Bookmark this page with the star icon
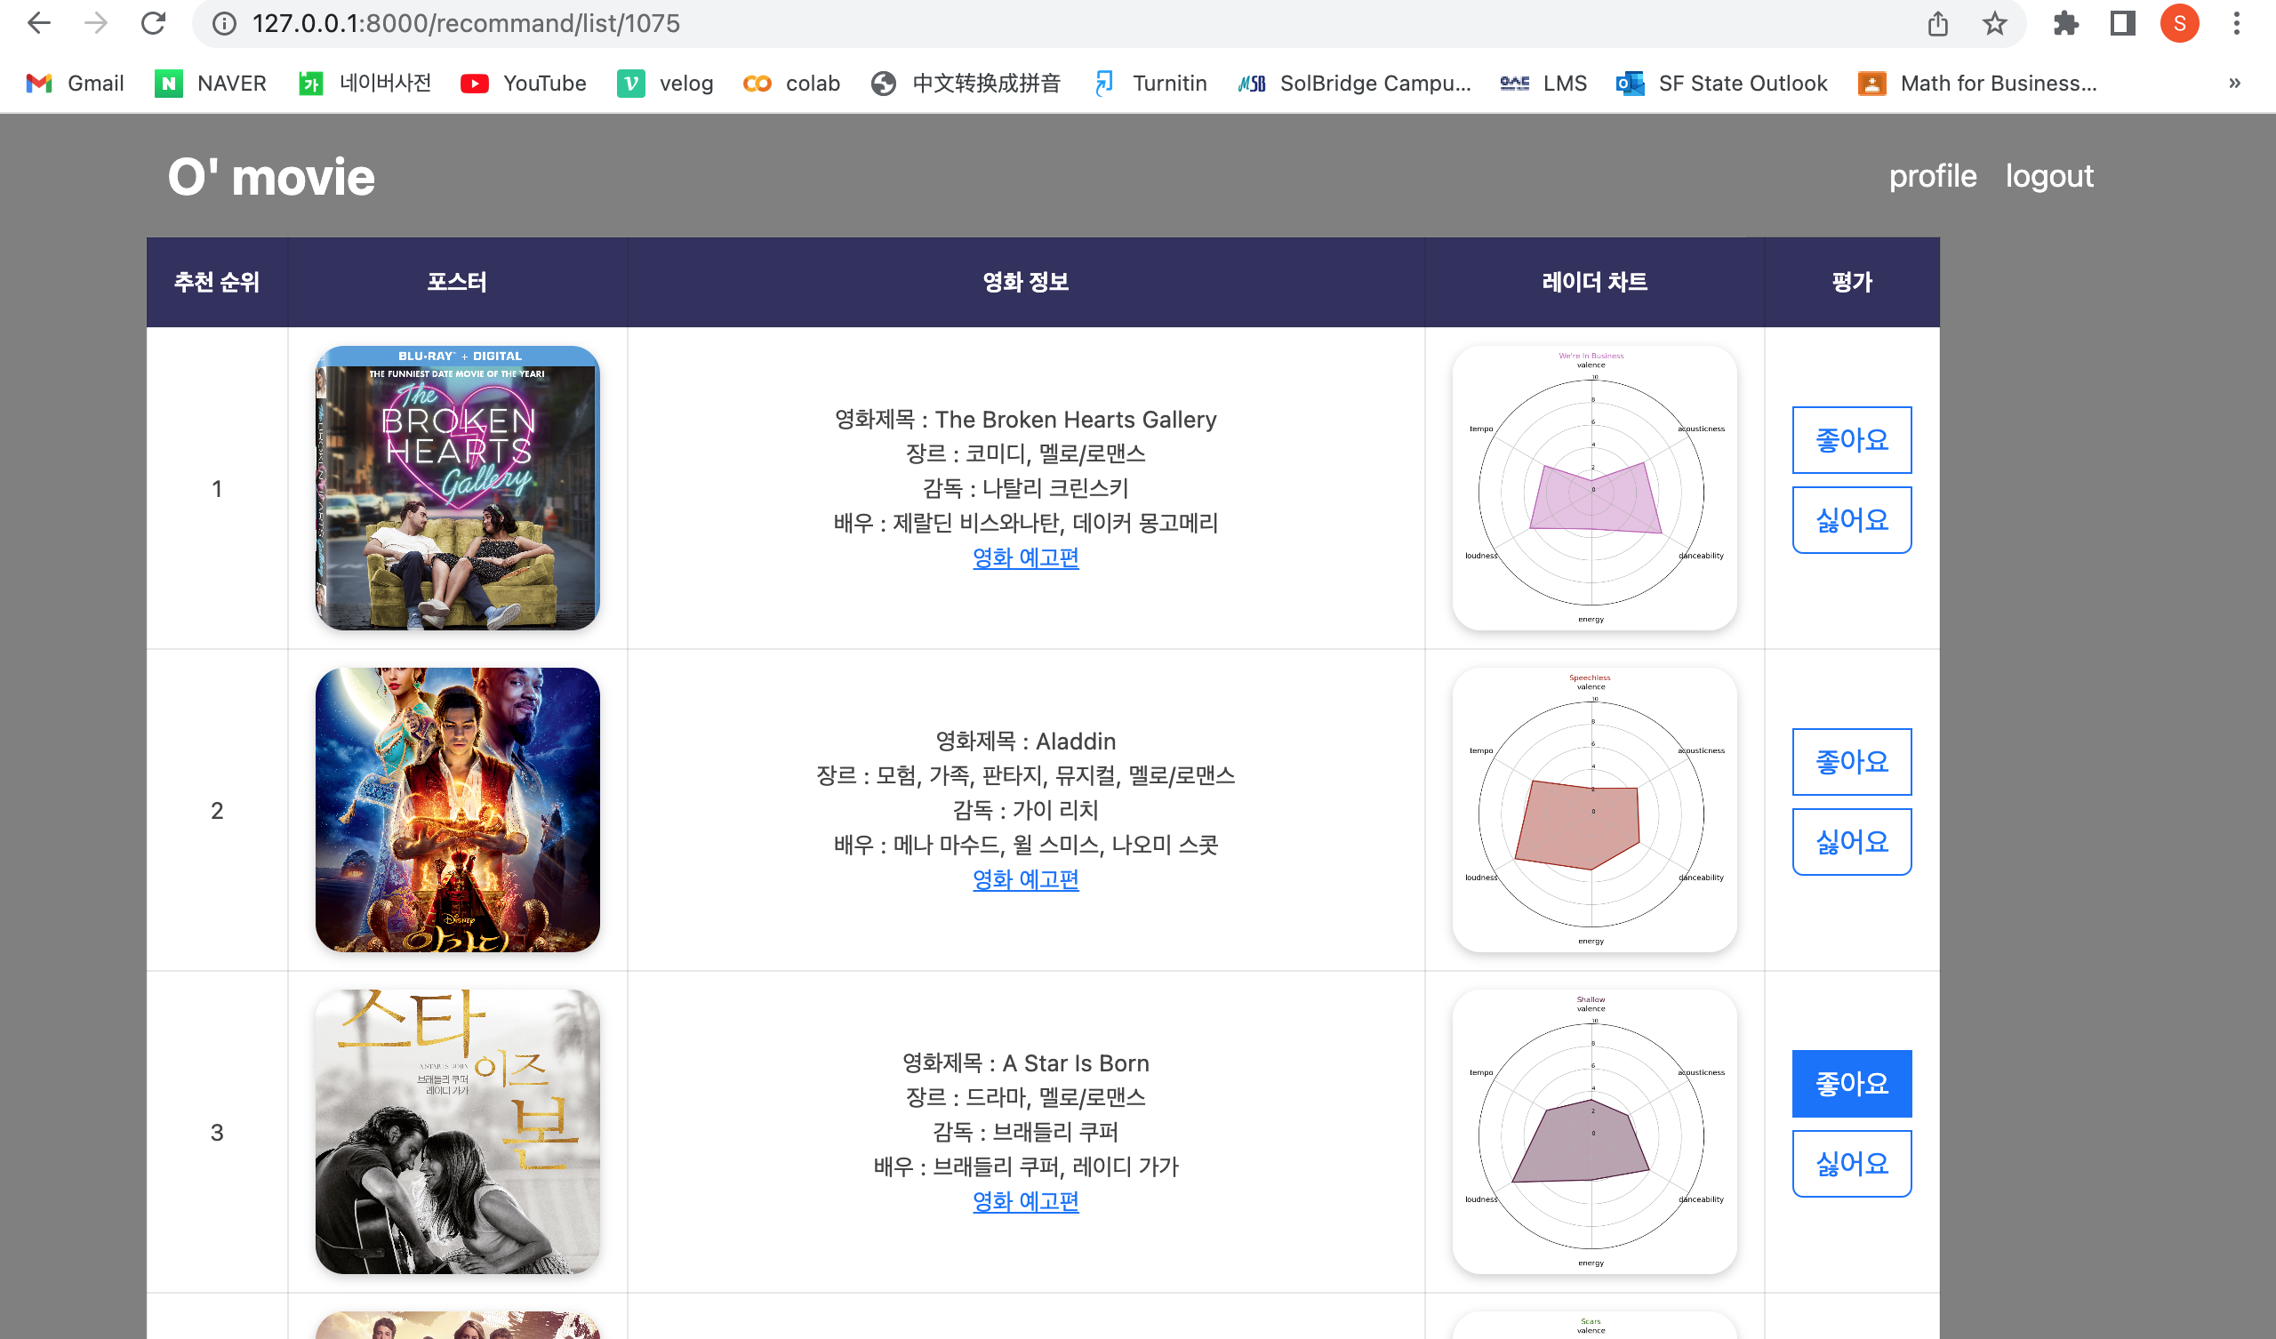Screen dimensions: 2276x1339 click(1994, 23)
